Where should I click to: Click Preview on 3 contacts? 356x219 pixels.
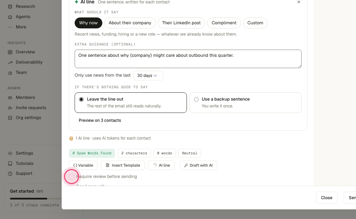100,120
